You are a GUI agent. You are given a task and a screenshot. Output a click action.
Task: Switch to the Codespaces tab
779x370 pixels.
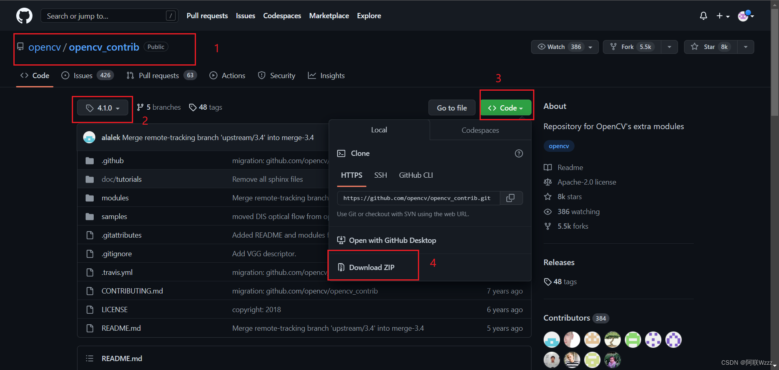480,130
